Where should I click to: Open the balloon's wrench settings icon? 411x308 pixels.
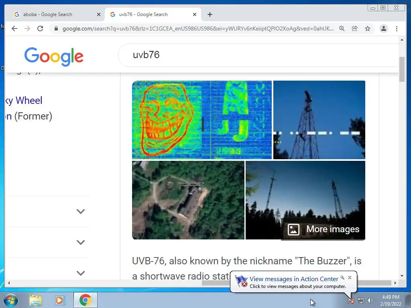(x=342, y=278)
